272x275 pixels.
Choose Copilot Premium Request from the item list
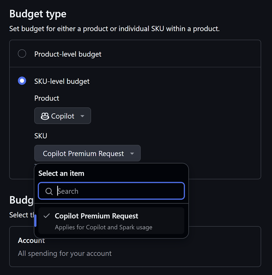111,221
